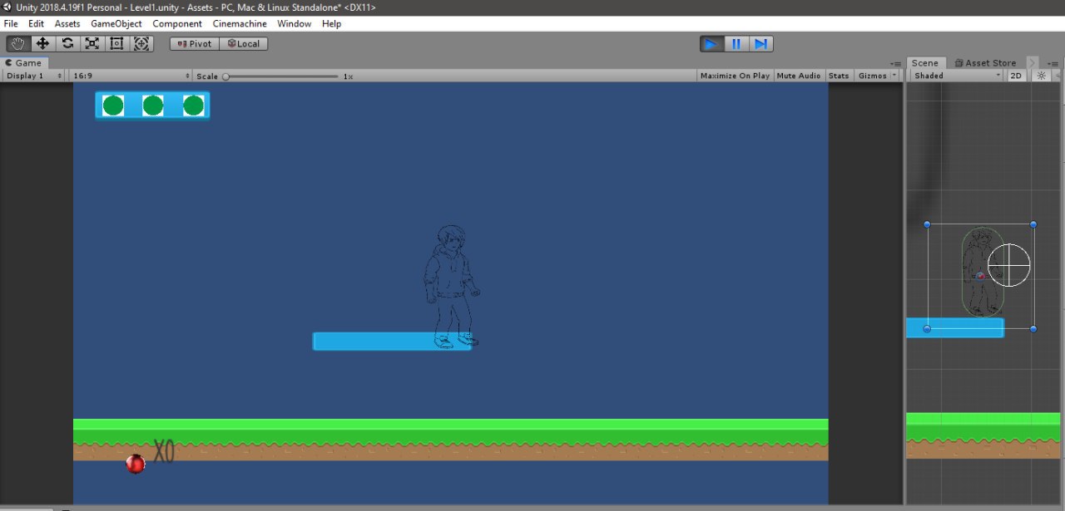Toggle Mute Audio
1065x511 pixels.
799,76
